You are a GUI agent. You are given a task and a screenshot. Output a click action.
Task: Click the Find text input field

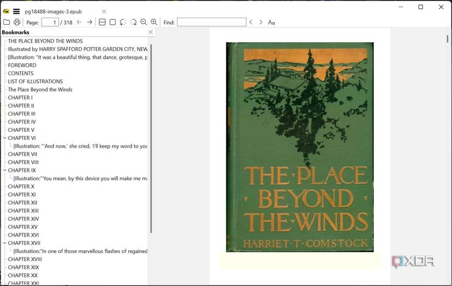211,23
